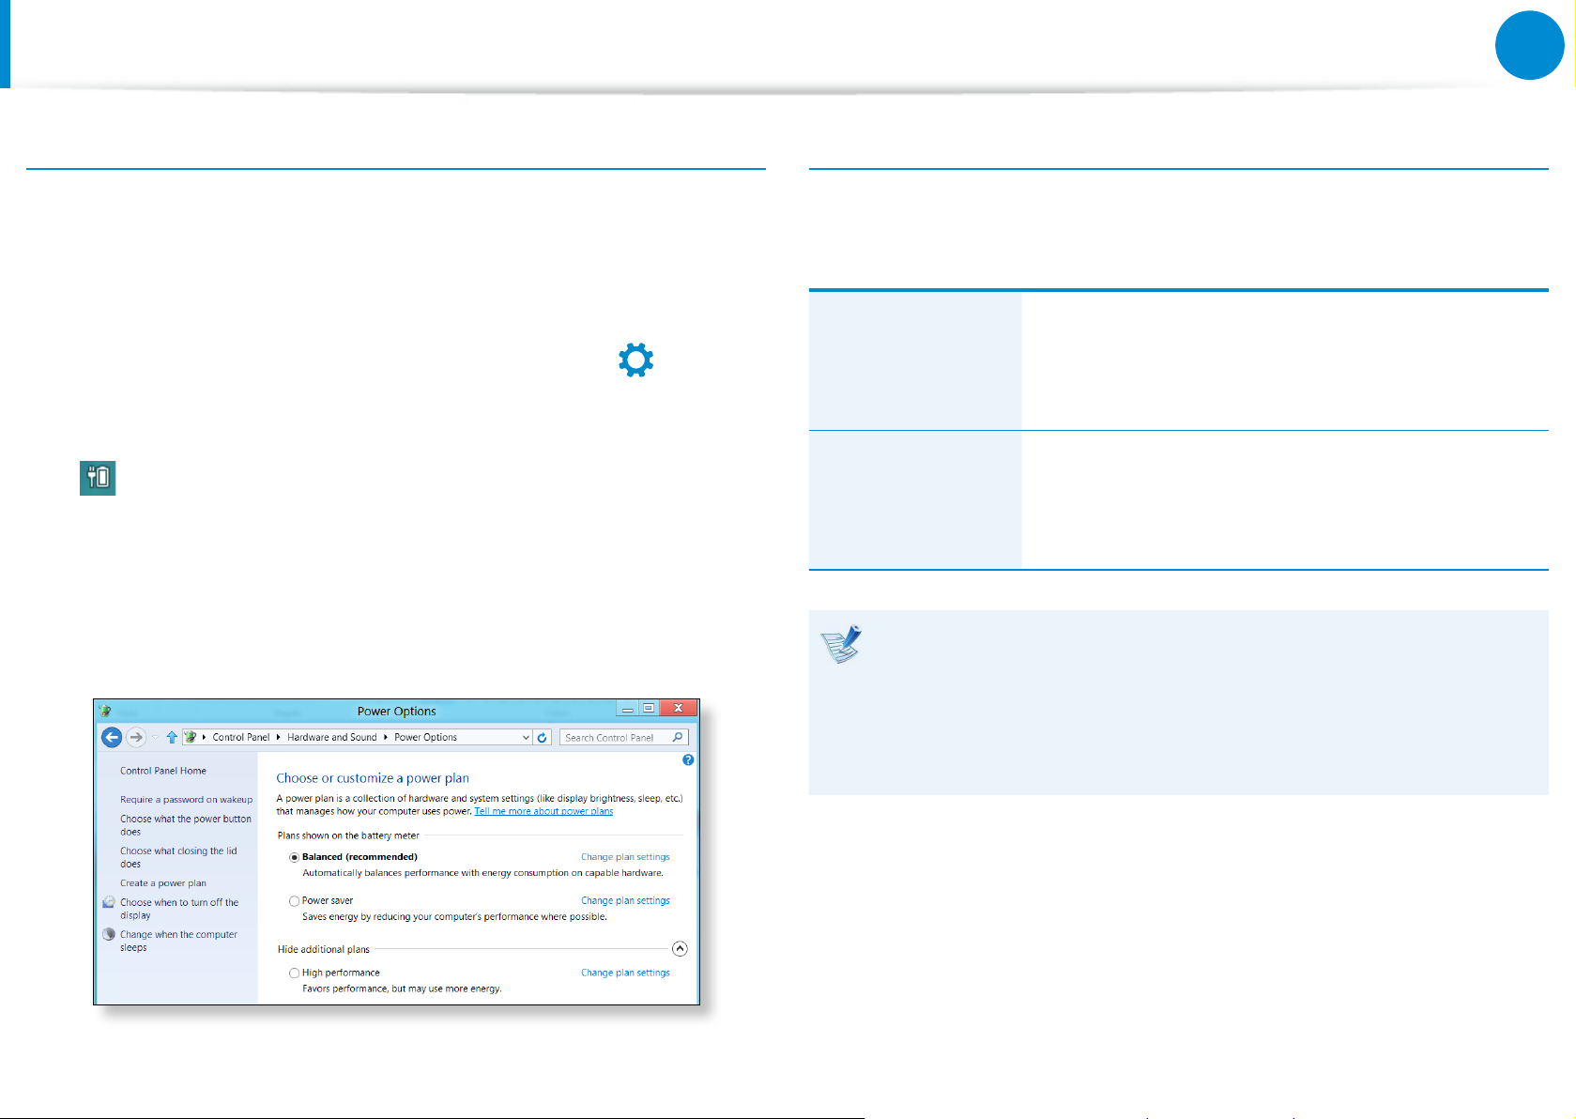1576x1119 pixels.
Task: Click the back arrow in Power Options
Action: tap(112, 738)
